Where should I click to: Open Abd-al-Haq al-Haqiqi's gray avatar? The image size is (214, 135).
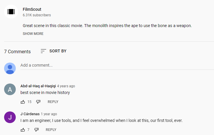point(10,89)
